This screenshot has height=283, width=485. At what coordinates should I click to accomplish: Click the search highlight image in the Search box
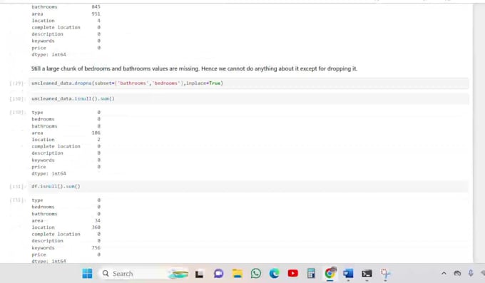(178, 274)
